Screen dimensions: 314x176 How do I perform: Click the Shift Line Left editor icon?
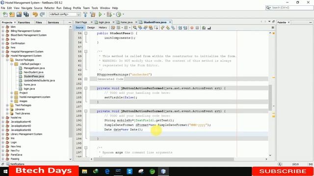click(180, 28)
